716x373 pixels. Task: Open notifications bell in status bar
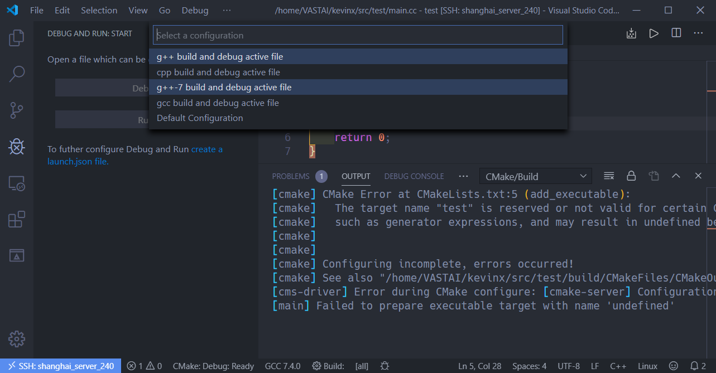tap(698, 366)
